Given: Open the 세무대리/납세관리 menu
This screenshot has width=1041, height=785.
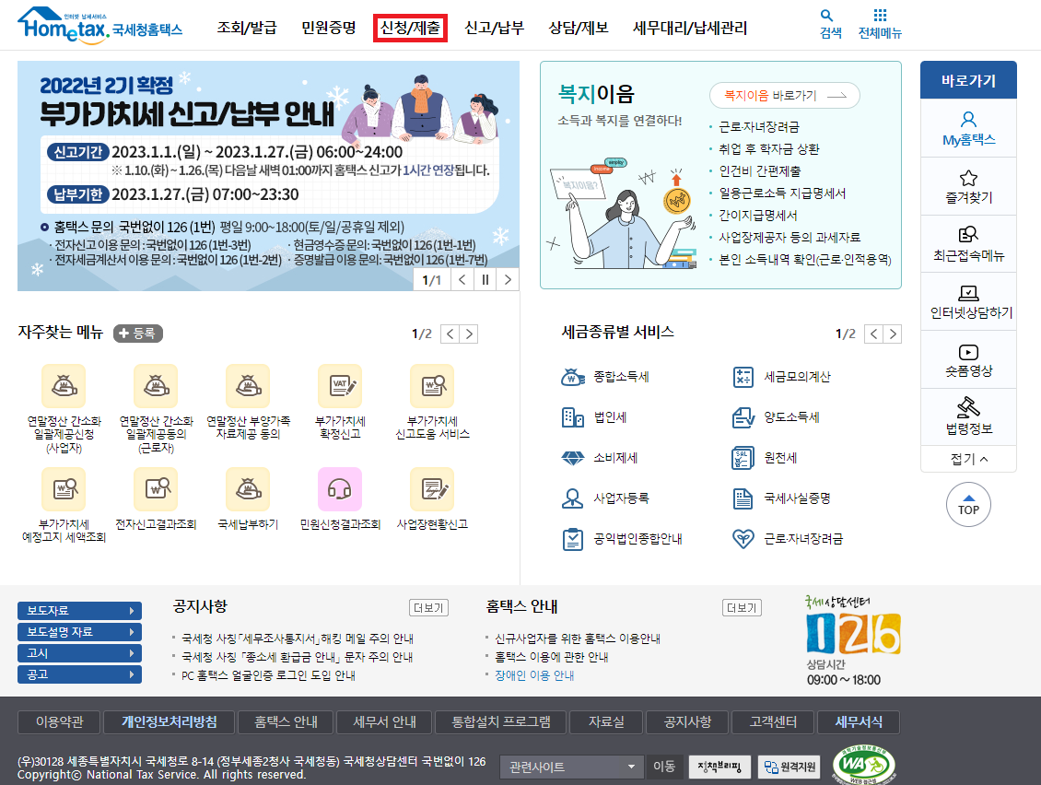Looking at the screenshot, I should click(690, 28).
